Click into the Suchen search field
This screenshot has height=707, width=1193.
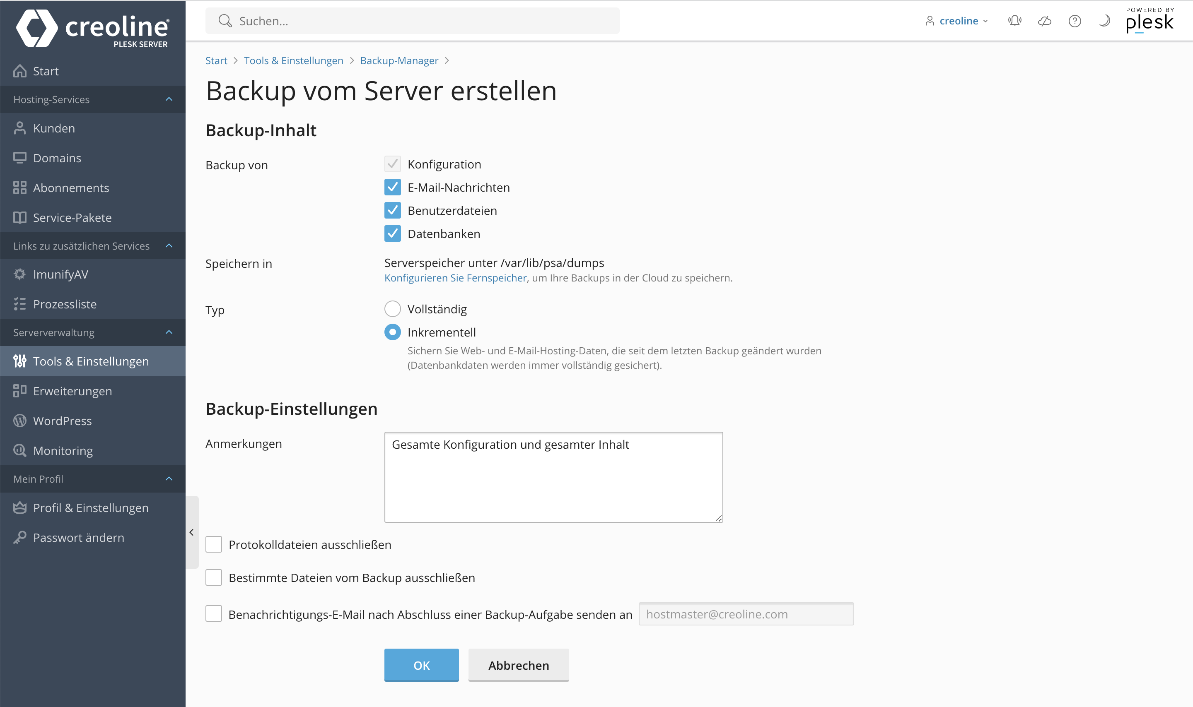pyautogui.click(x=412, y=21)
